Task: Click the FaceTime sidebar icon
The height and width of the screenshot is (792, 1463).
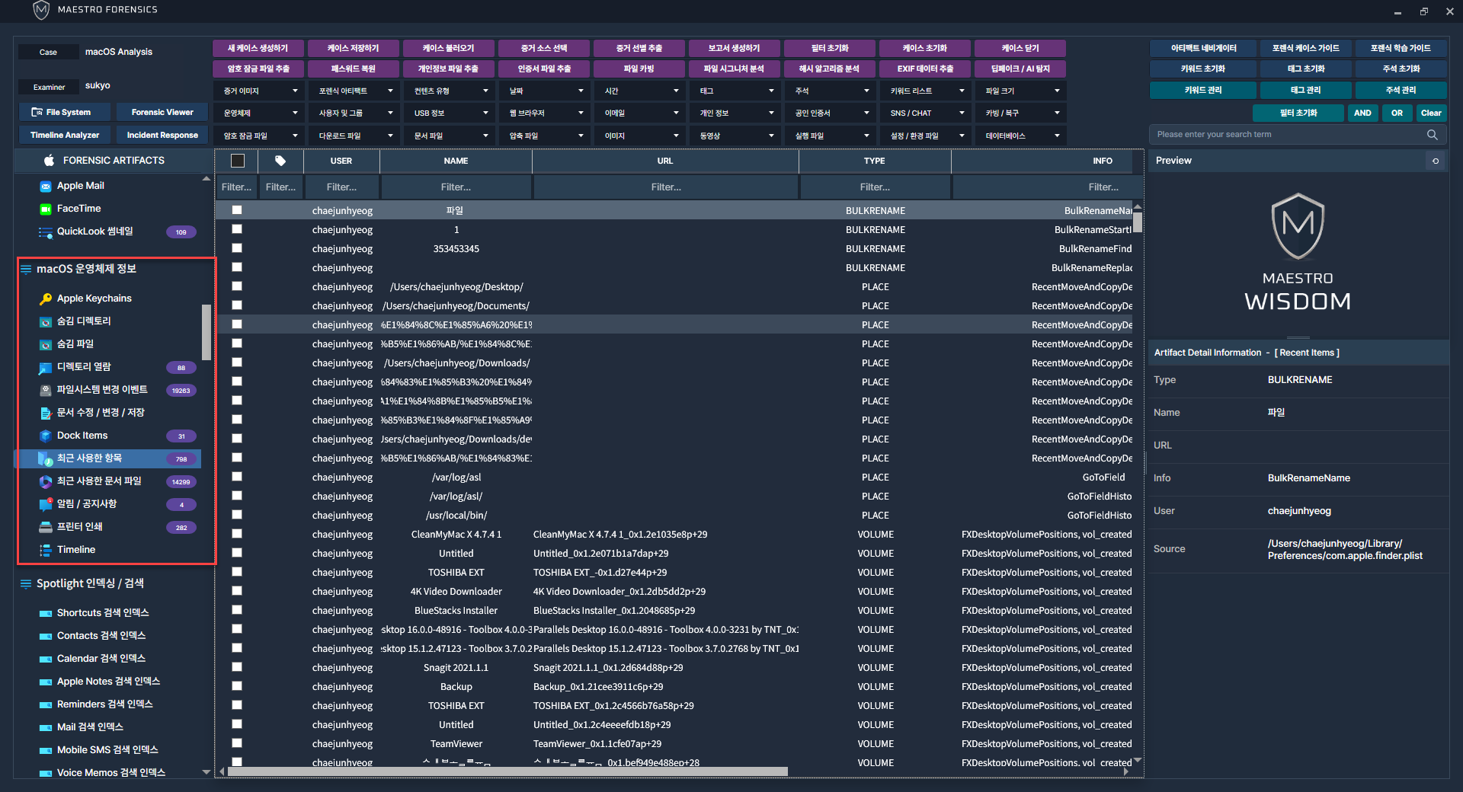Action: 46,209
